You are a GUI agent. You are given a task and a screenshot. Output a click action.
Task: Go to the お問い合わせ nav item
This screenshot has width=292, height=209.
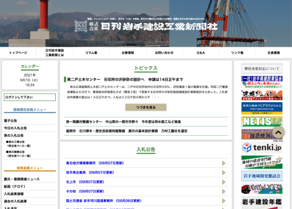164,53
